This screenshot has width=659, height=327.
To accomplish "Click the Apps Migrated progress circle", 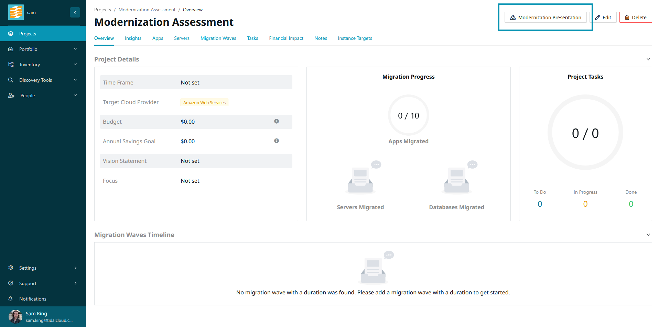I will pyautogui.click(x=408, y=115).
